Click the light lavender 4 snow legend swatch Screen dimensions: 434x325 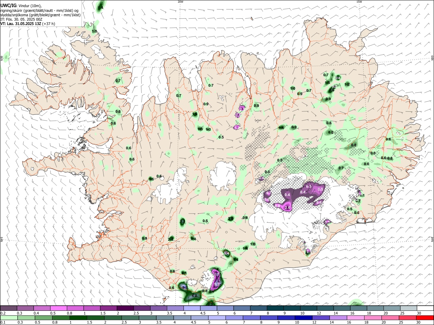pos(192,308)
